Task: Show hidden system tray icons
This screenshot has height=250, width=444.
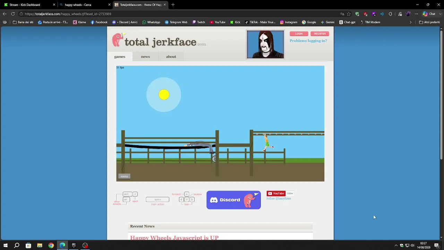Action: [396, 245]
